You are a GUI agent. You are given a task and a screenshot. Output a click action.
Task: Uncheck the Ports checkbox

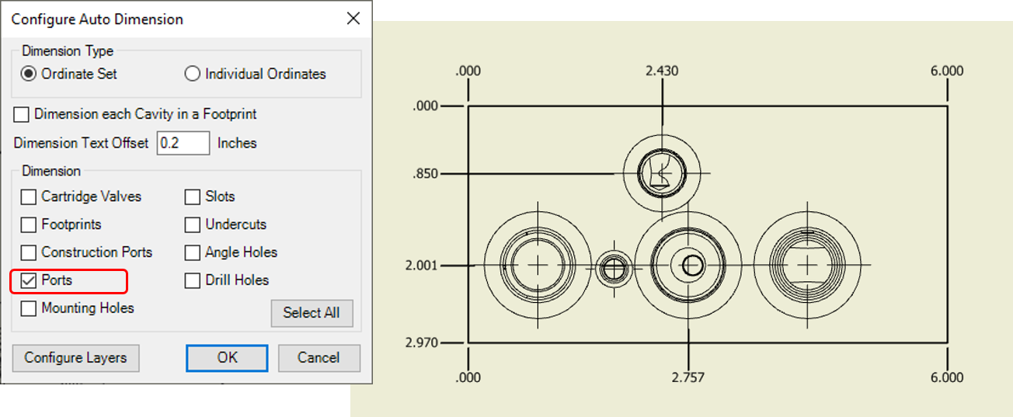[x=29, y=281]
